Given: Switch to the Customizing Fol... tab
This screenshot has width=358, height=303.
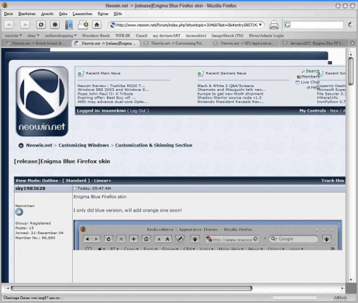Looking at the screenshot, I should click(175, 43).
